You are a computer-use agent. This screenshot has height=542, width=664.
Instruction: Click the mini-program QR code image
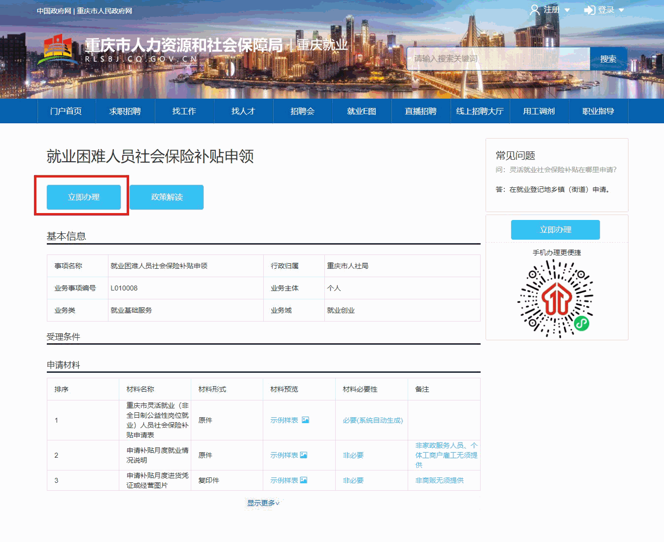pos(556,299)
